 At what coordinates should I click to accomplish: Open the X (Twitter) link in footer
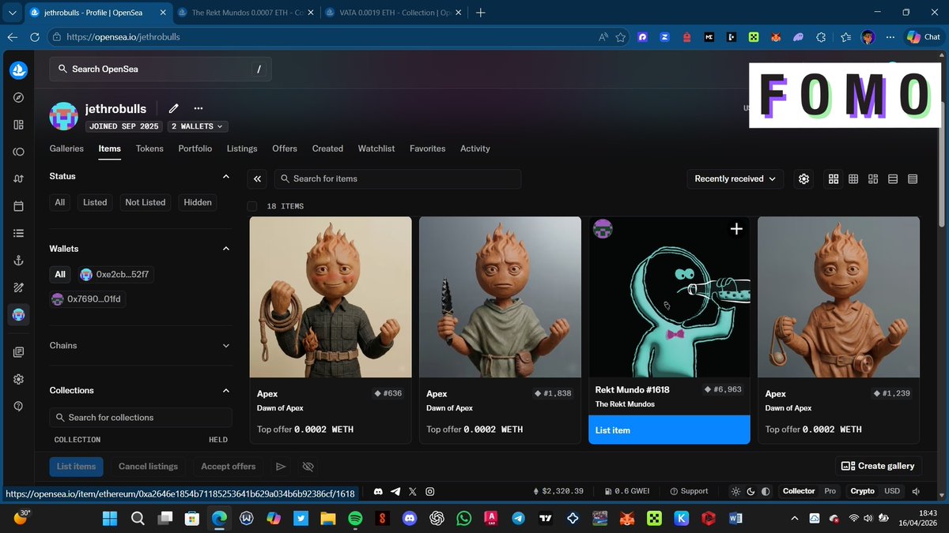(413, 491)
